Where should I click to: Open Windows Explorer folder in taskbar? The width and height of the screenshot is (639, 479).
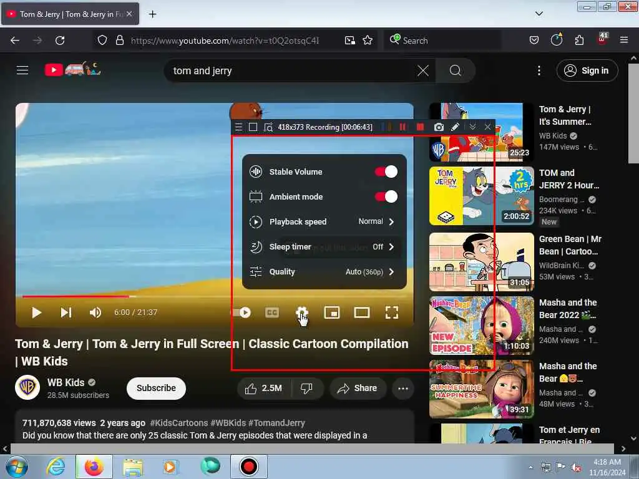tap(133, 467)
